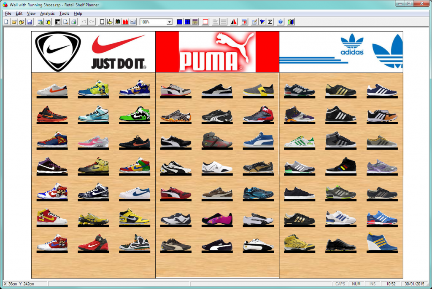This screenshot has height=289, width=432.
Task: Click the blue Help question mark icon
Action: point(281,22)
